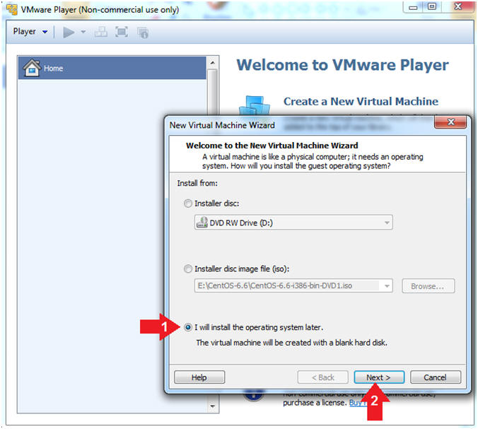Image resolution: width=478 pixels, height=429 pixels.
Task: Click the Welcome to VMware Player heading
Action: (343, 65)
